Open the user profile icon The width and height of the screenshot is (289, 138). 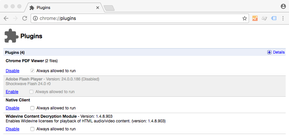283,6
